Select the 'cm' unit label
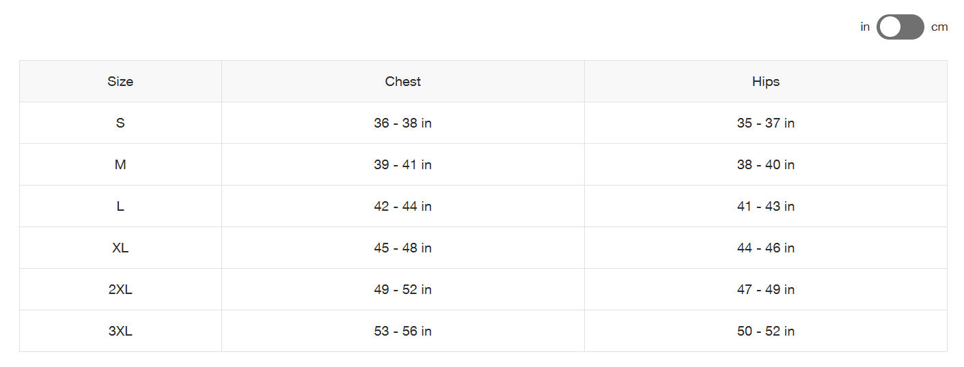The width and height of the screenshot is (964, 367). point(939,27)
